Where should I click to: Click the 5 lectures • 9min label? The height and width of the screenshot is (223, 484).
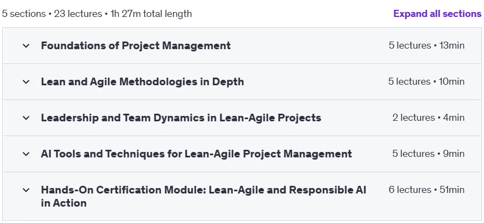point(429,154)
